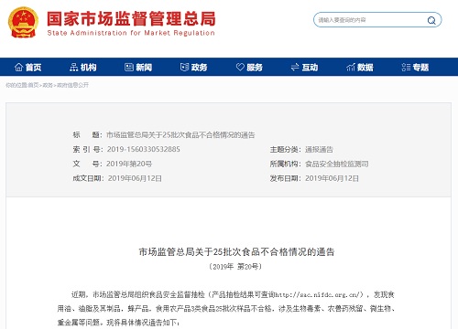This screenshot has height=329, width=458.
Task: Click the organization chart icon beside 机构
Action: 73,67
